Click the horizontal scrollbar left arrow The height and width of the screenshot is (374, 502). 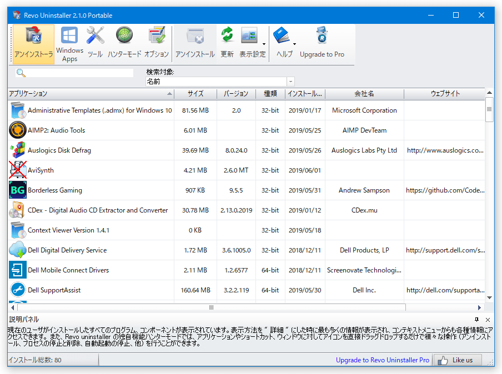12,308
